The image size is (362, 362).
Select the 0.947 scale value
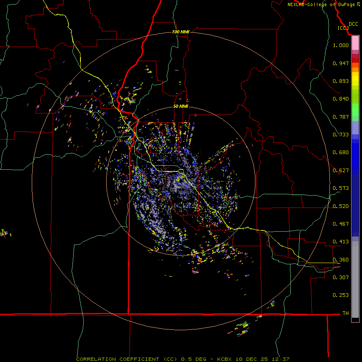click(x=341, y=63)
